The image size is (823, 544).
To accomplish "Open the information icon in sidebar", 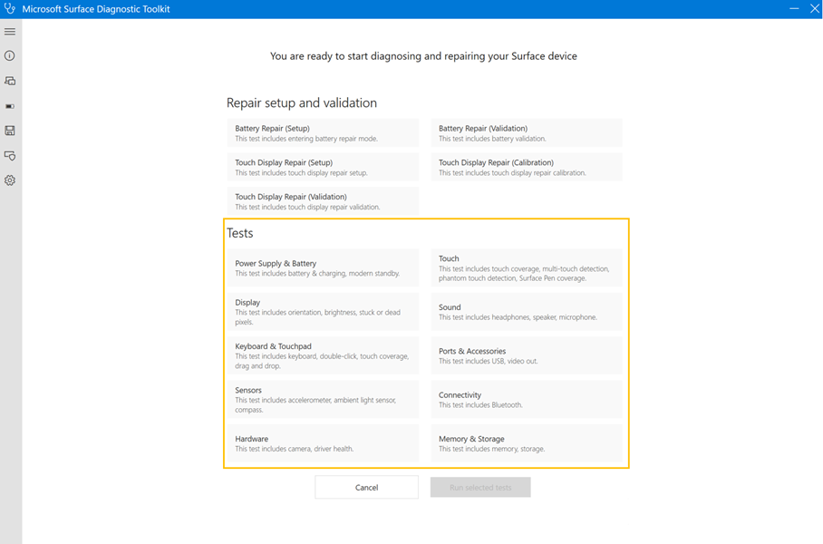I will (10, 55).
